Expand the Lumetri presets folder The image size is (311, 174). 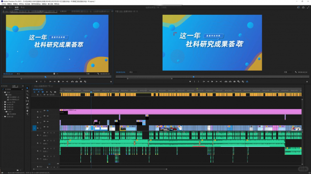point(3,102)
